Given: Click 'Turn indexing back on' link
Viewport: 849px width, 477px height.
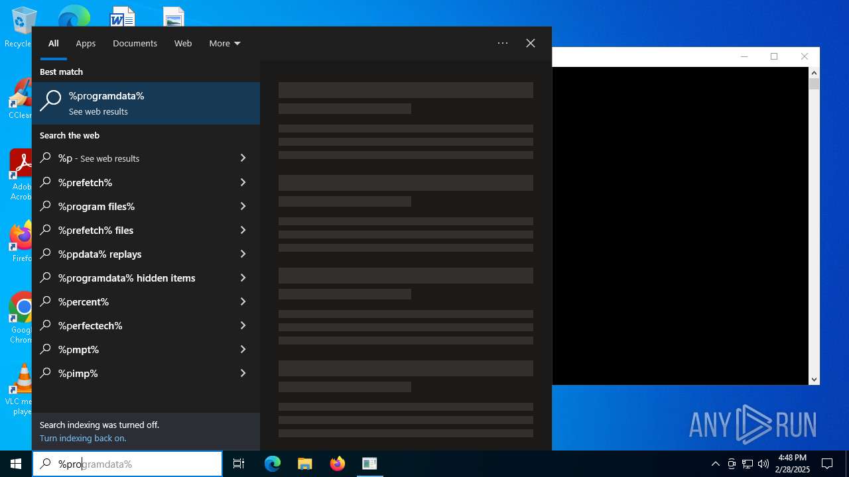Looking at the screenshot, I should (83, 438).
